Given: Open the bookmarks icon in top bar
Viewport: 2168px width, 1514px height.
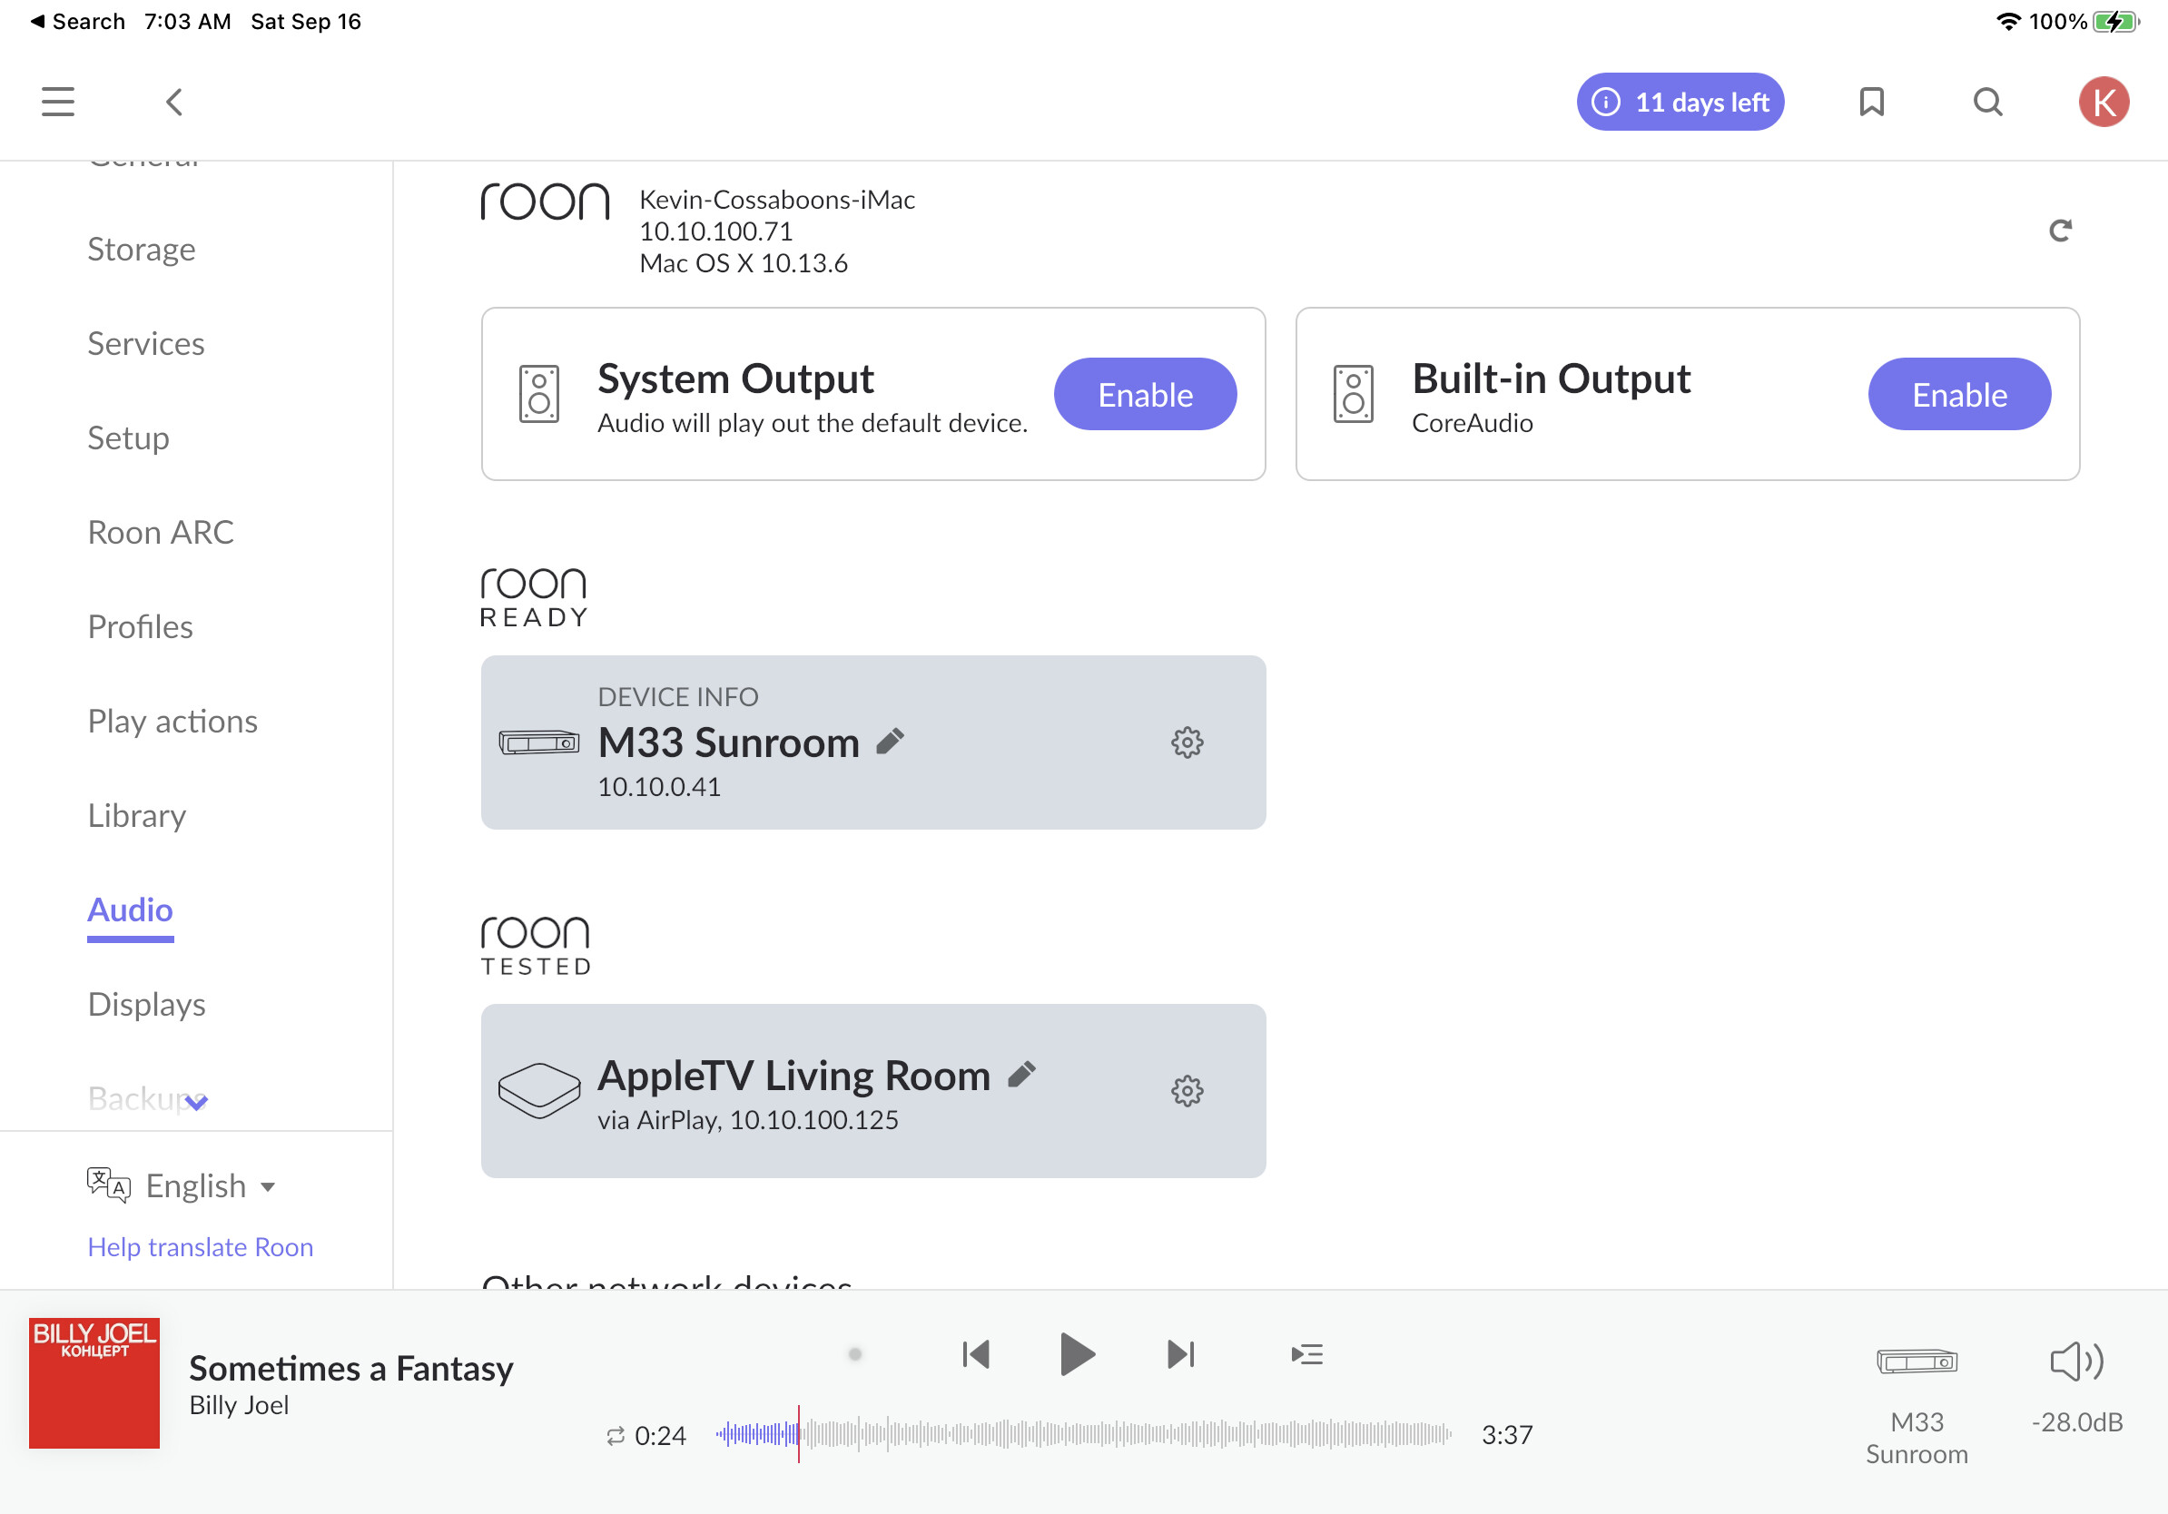Looking at the screenshot, I should point(1870,102).
